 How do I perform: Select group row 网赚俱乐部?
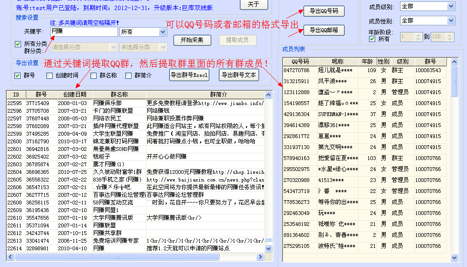tap(136, 103)
